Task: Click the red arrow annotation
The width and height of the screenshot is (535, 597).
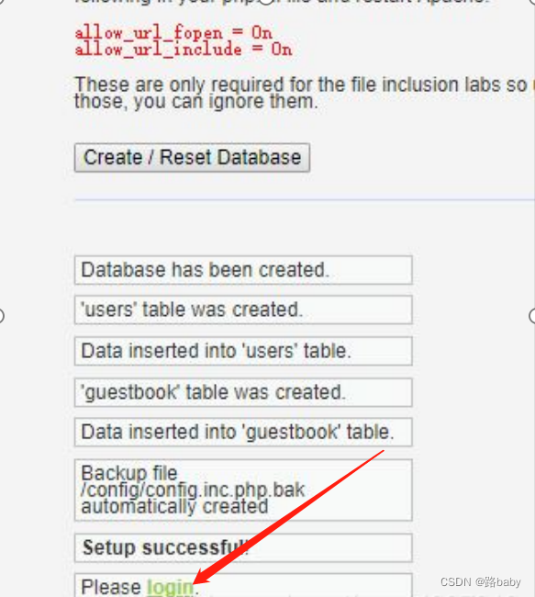Action: (x=289, y=517)
